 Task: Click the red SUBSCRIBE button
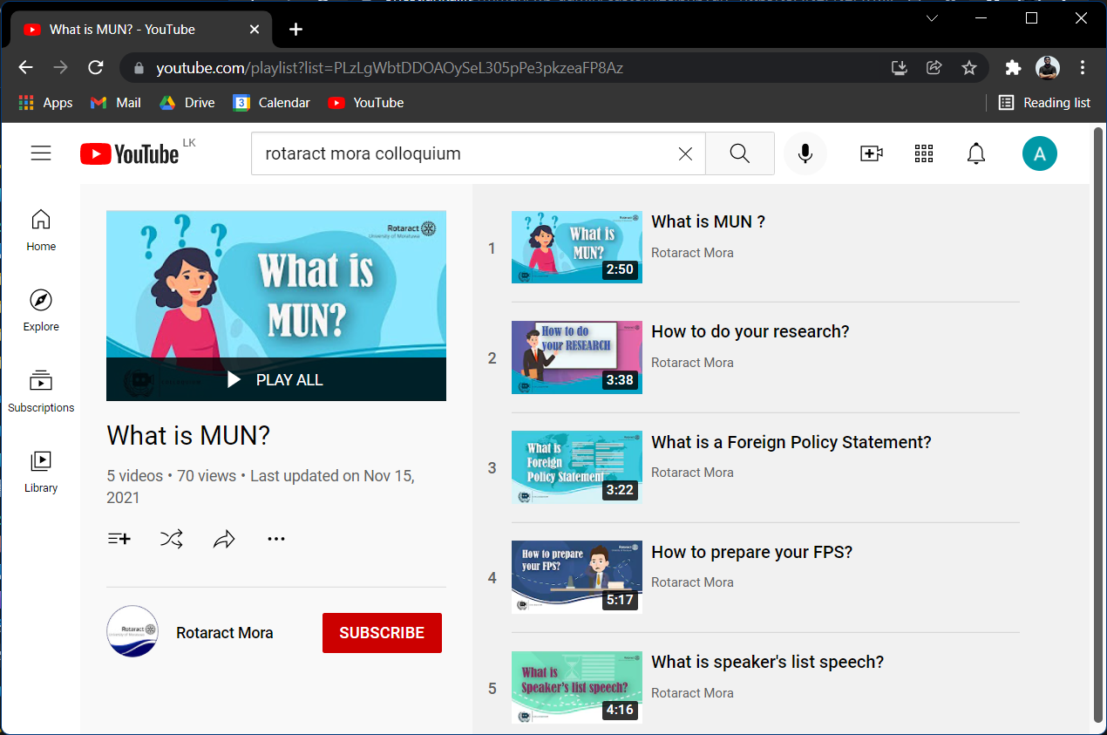pos(382,633)
